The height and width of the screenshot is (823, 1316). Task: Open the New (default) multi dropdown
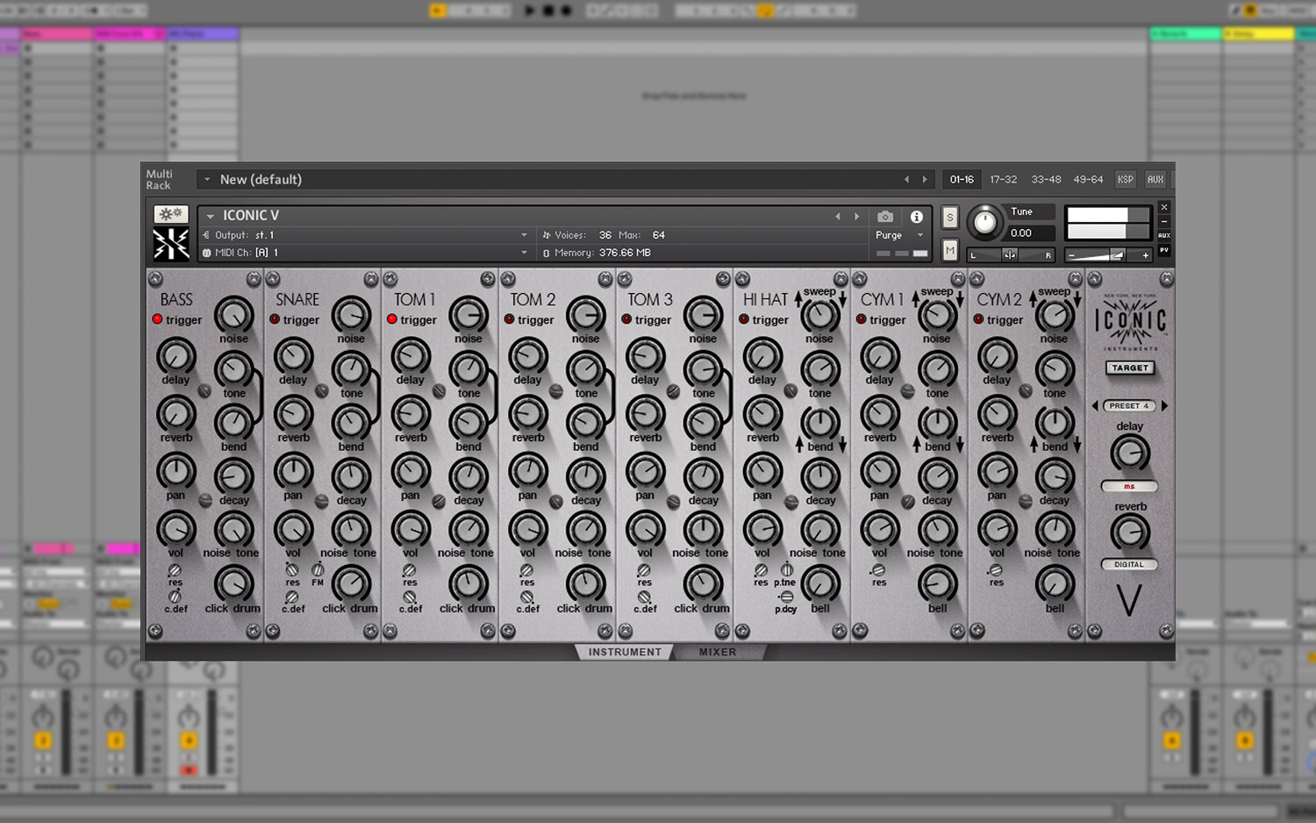tap(207, 179)
